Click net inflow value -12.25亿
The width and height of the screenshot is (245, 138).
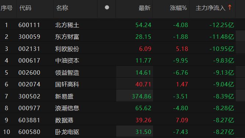(222, 25)
